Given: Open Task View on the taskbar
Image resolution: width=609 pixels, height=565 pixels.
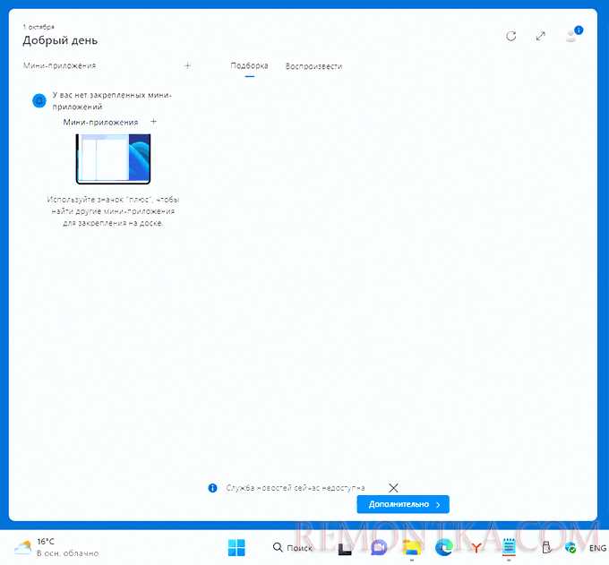Looking at the screenshot, I should [345, 548].
